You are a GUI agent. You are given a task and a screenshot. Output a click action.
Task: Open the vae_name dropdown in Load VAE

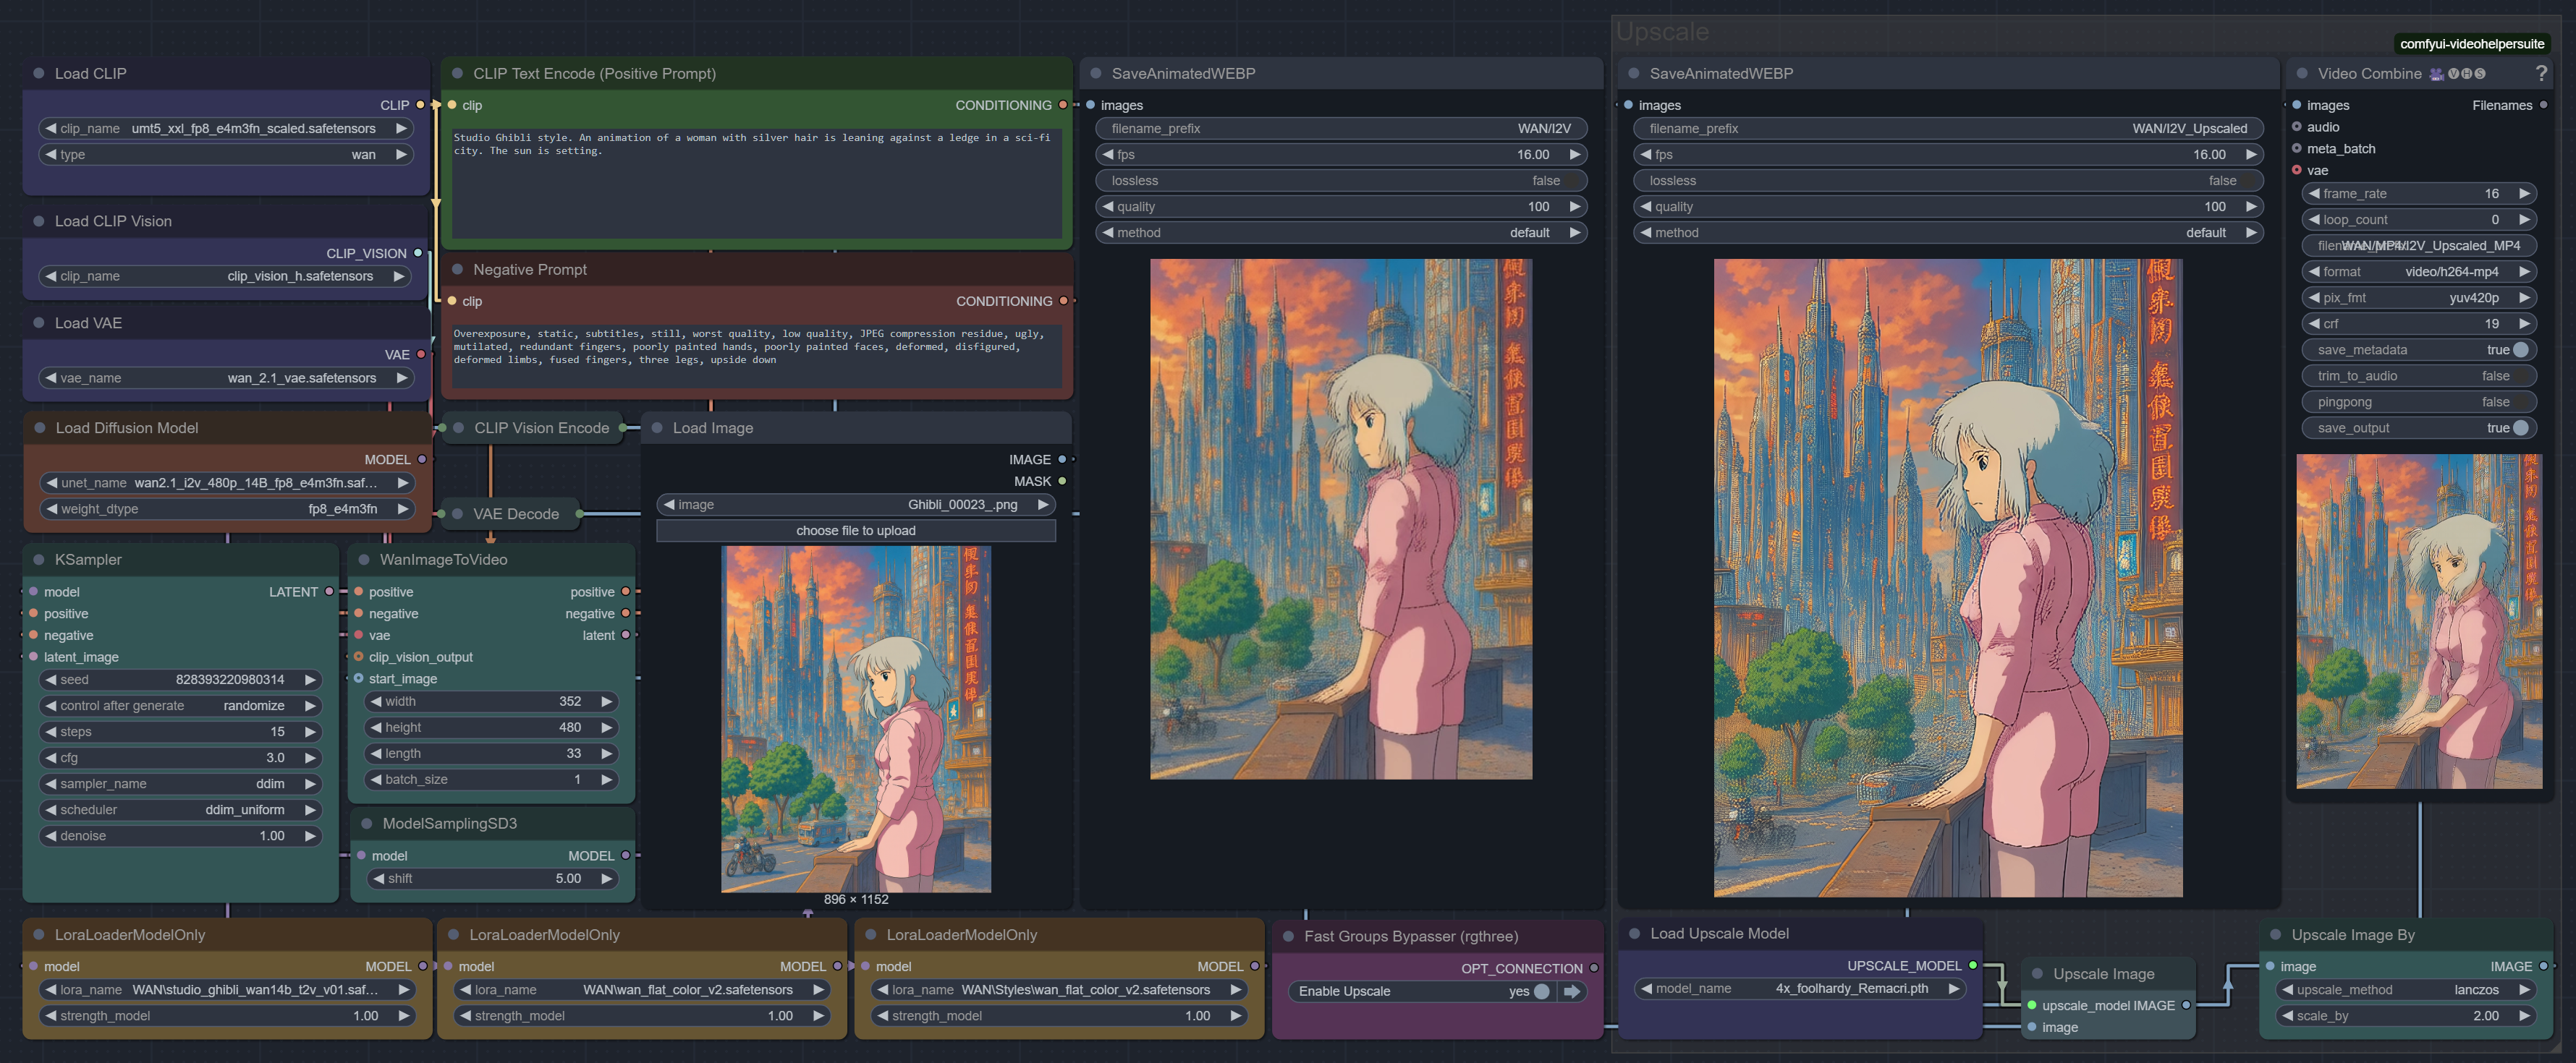(x=226, y=379)
